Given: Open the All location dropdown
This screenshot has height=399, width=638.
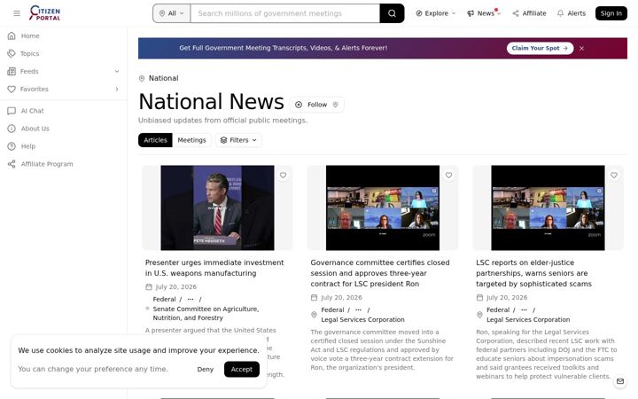Looking at the screenshot, I should click(x=171, y=13).
